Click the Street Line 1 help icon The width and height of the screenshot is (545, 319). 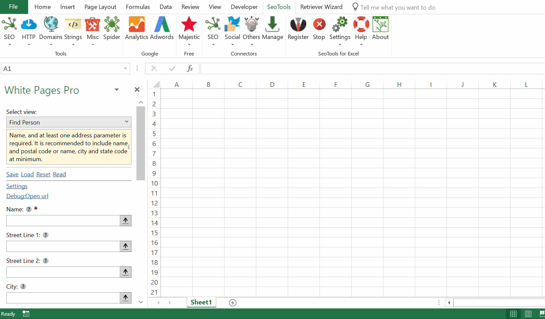pos(46,235)
